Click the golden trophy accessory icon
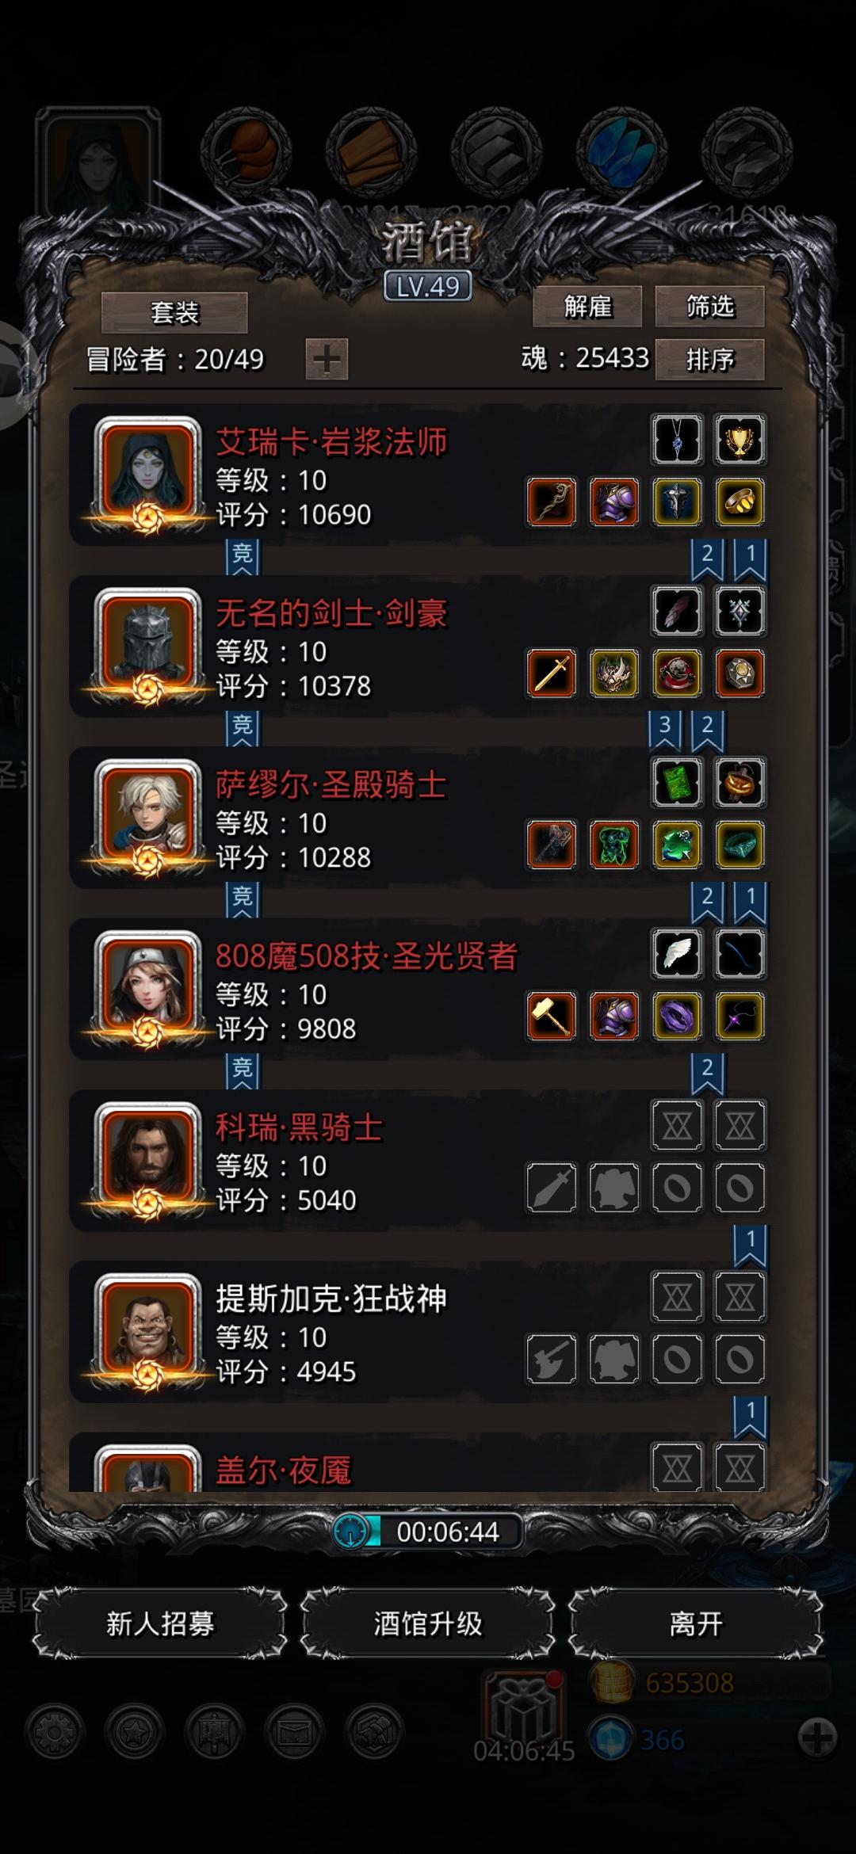 coord(739,439)
